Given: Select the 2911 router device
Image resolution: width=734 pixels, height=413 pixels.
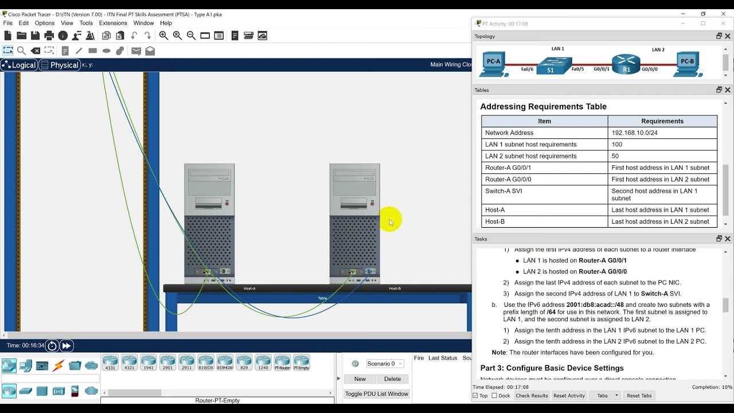Looking at the screenshot, I should pyautogui.click(x=186, y=363).
